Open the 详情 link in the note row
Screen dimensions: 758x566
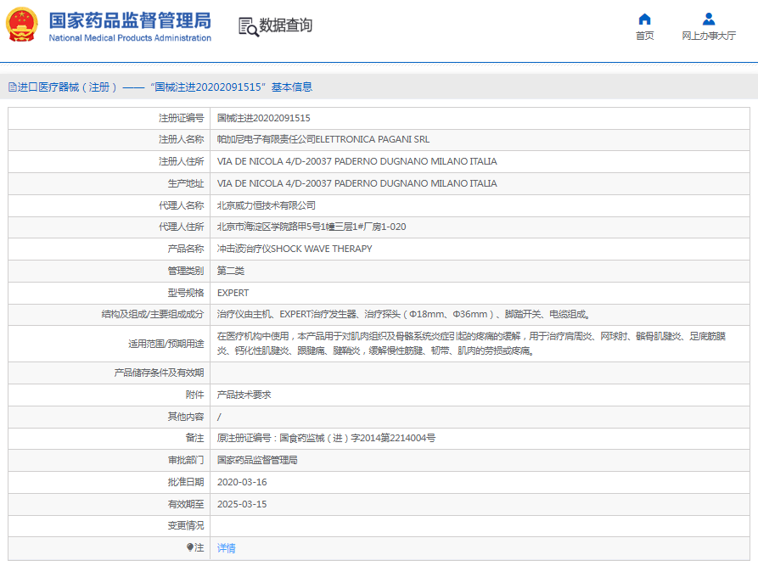pos(227,548)
